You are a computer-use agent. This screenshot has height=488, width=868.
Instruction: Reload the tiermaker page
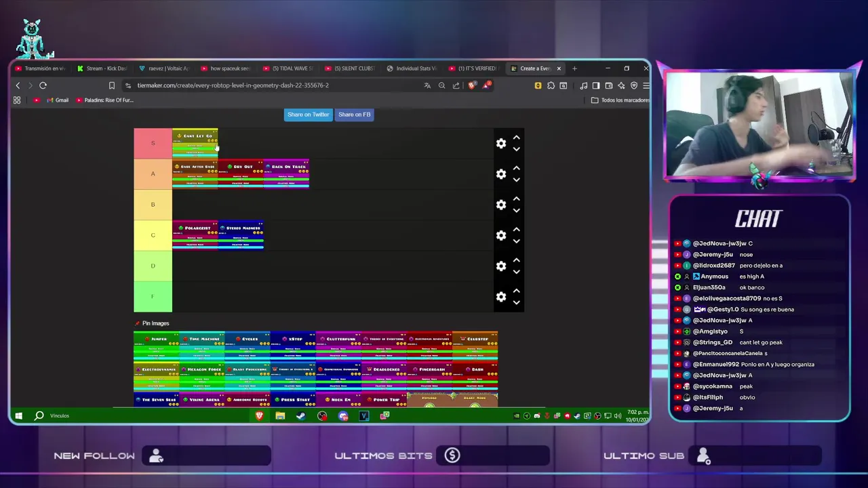pos(43,85)
